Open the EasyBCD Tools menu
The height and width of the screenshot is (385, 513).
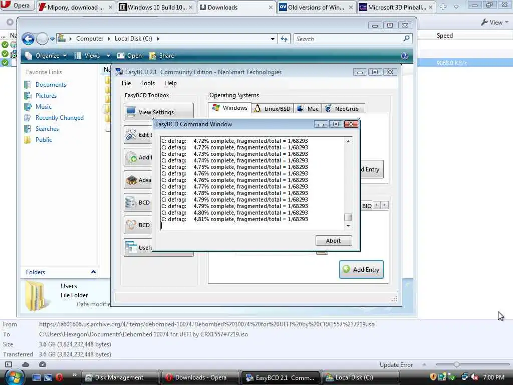click(x=147, y=83)
